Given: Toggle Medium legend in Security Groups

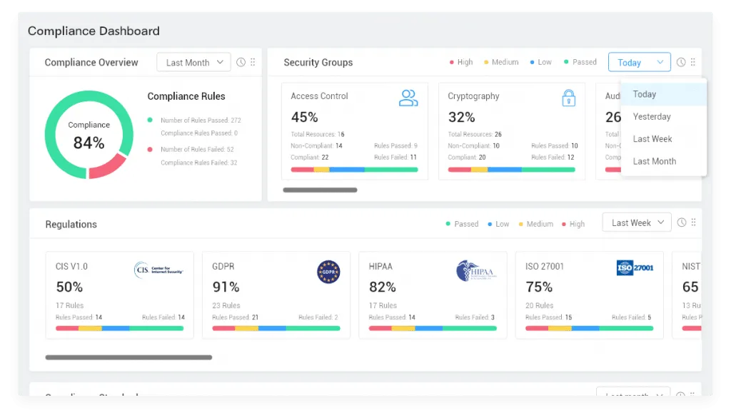Looking at the screenshot, I should tap(501, 62).
